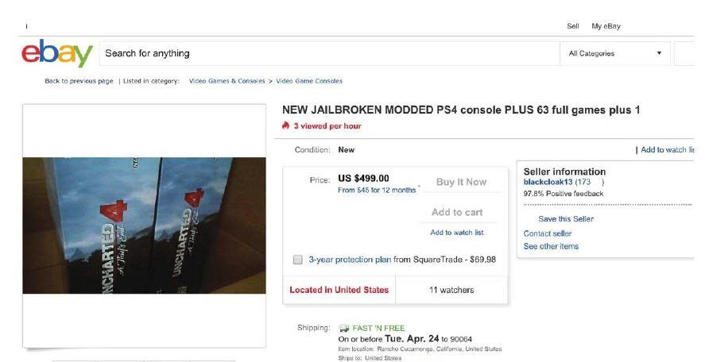Open the All Categories dropdown
Viewport: 709px width, 362px height.
pos(615,53)
